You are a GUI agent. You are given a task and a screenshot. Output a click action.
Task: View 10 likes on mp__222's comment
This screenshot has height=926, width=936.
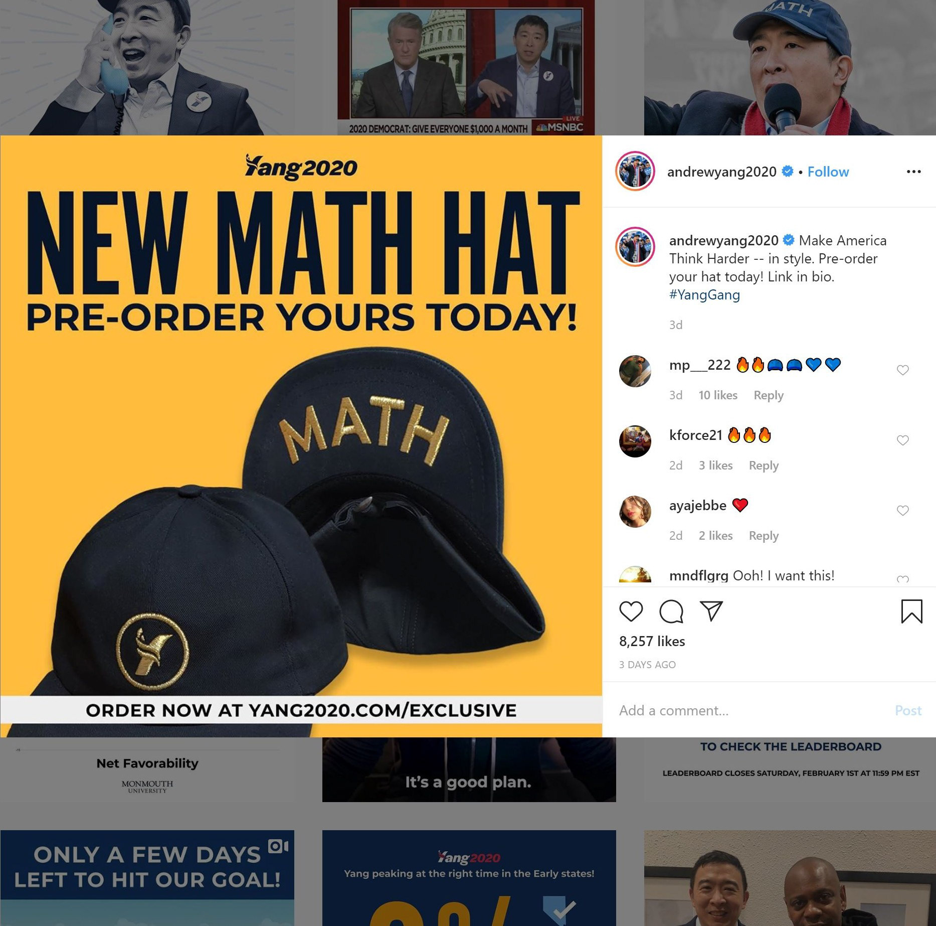[x=718, y=395]
